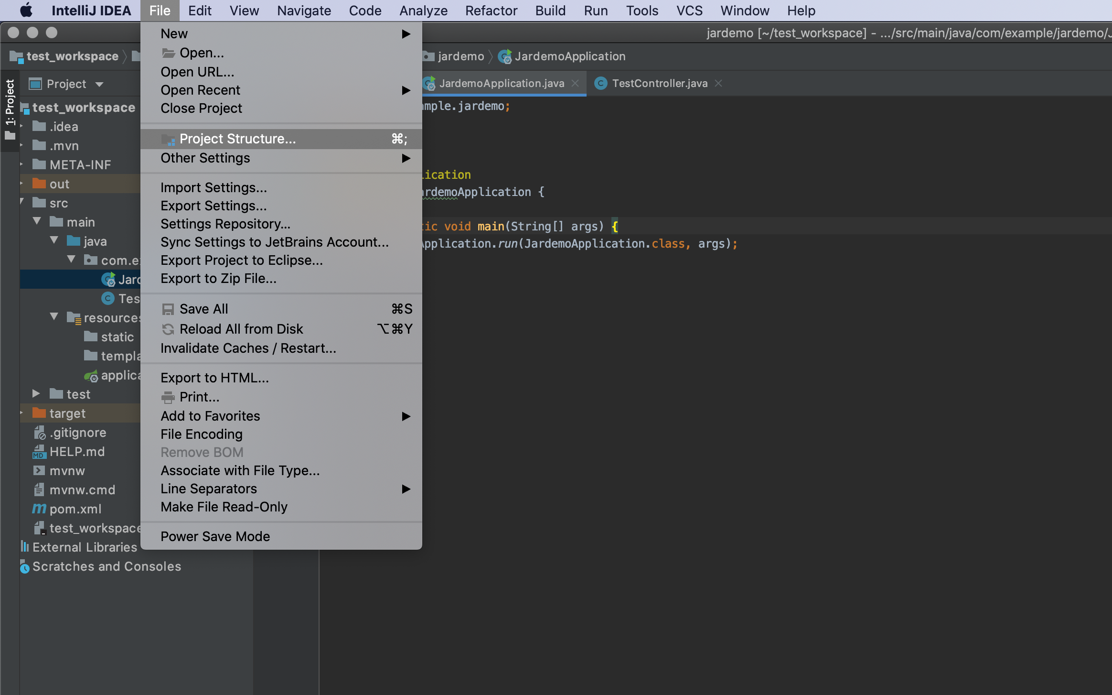The width and height of the screenshot is (1112, 695).
Task: Open the VCS menu
Action: pyautogui.click(x=689, y=11)
